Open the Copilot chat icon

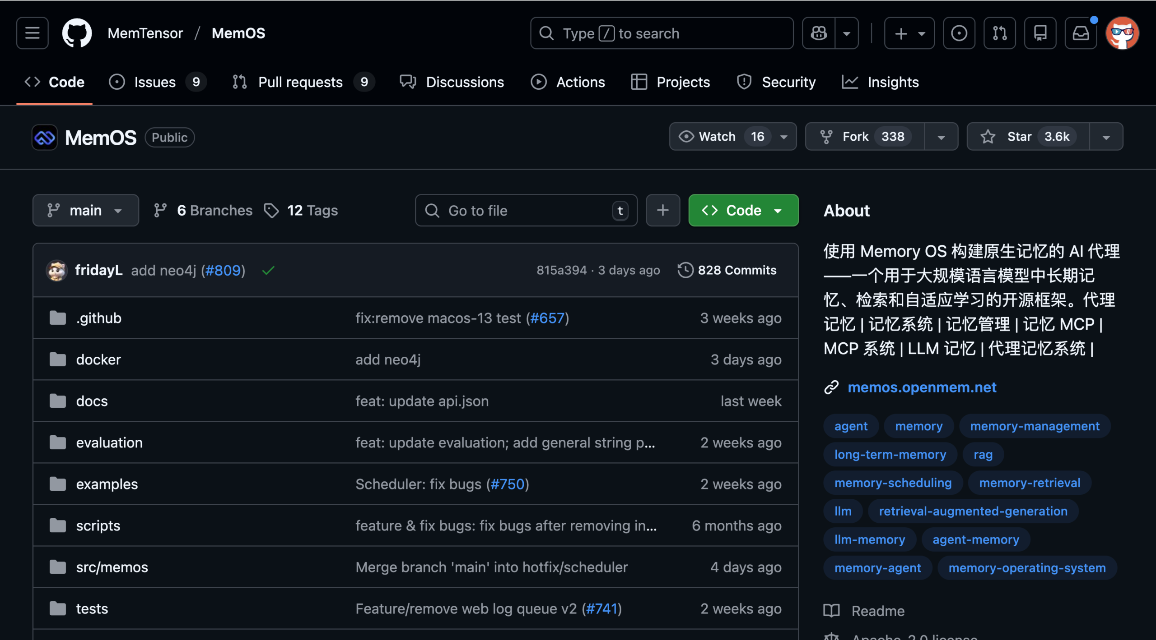click(819, 33)
